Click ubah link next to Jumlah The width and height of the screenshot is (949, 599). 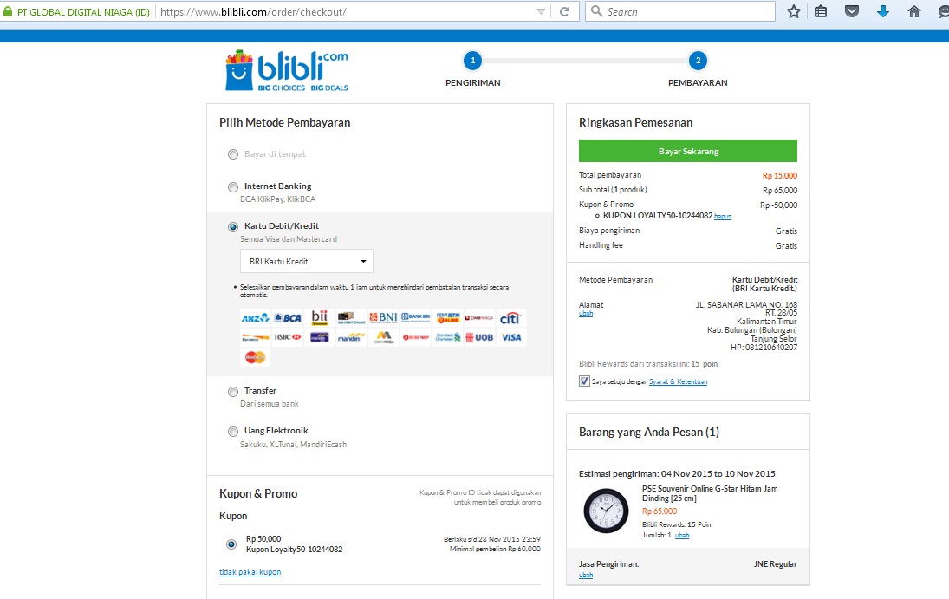pyautogui.click(x=682, y=535)
